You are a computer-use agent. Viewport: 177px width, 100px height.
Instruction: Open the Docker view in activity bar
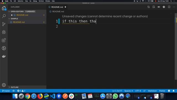click(x=4, y=56)
